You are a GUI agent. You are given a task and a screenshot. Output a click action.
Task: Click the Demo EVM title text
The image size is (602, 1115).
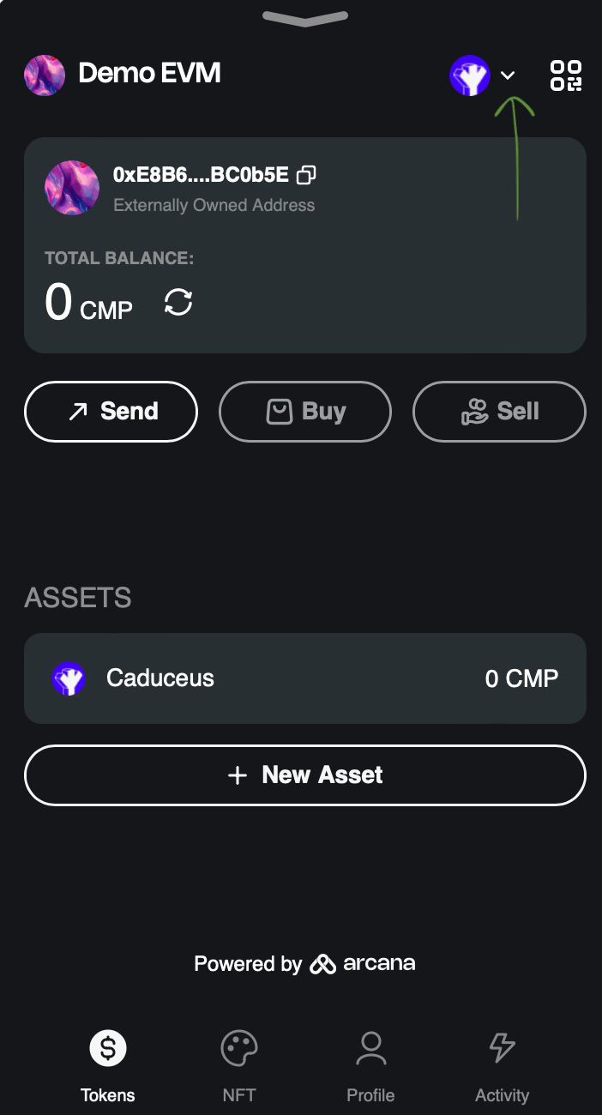tap(149, 74)
